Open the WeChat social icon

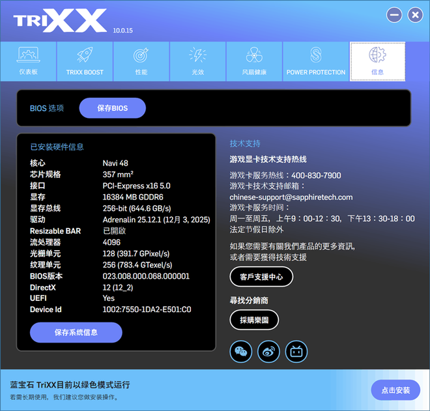pyautogui.click(x=241, y=352)
